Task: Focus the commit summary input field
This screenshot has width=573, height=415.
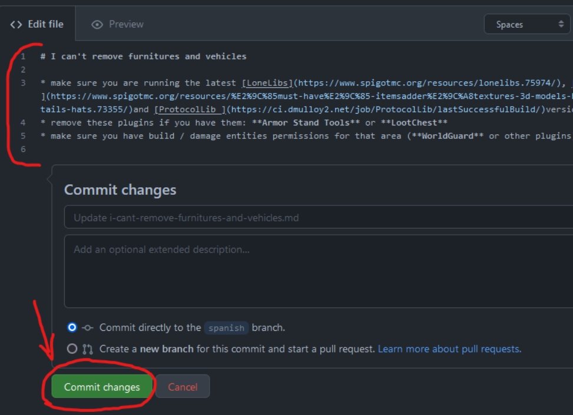Action: pyautogui.click(x=318, y=217)
